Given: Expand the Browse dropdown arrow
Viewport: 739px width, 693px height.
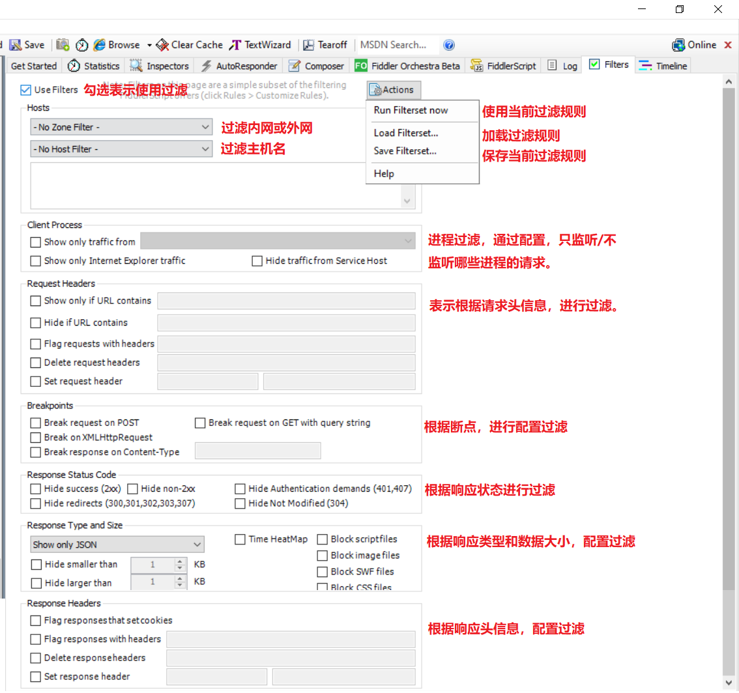Looking at the screenshot, I should [149, 46].
